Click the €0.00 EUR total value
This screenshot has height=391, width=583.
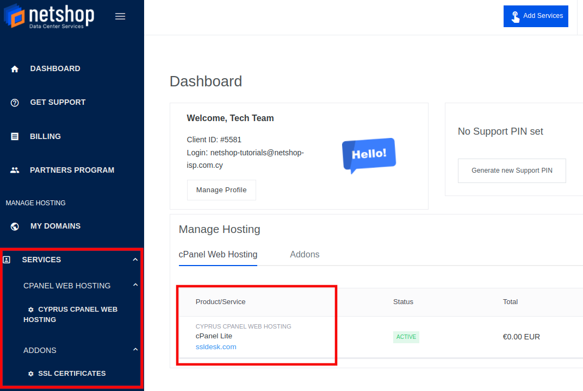tap(522, 337)
